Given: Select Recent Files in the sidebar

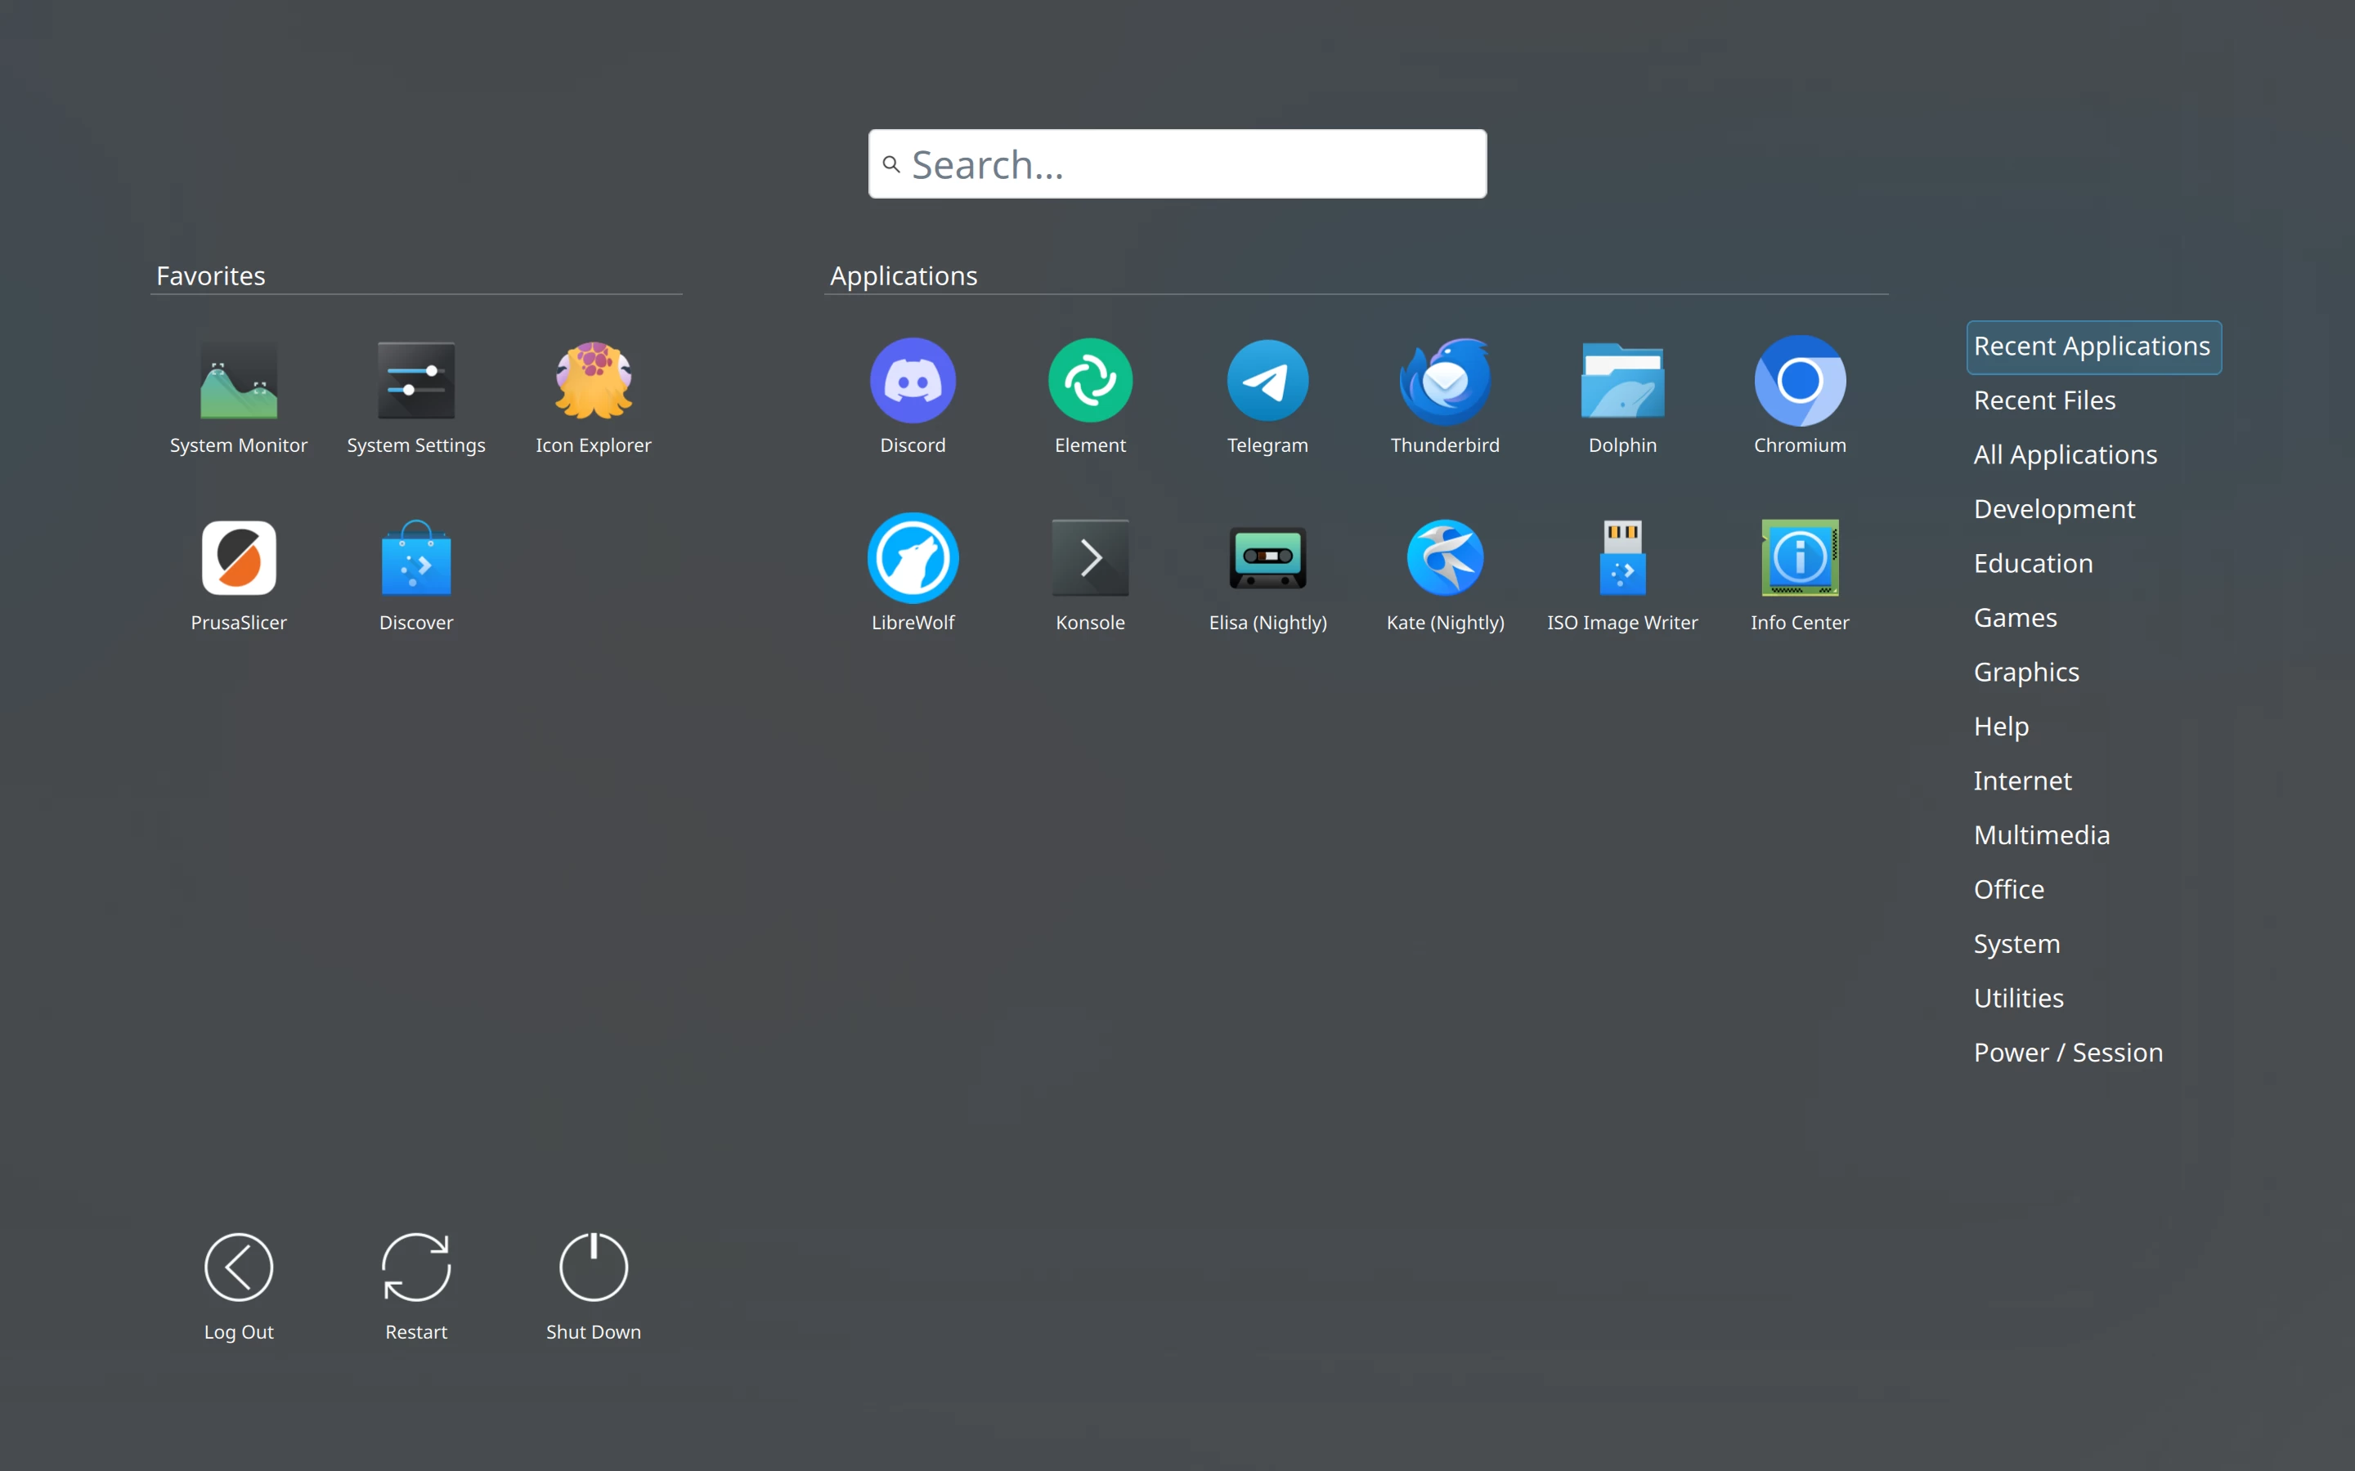Looking at the screenshot, I should coord(2043,400).
